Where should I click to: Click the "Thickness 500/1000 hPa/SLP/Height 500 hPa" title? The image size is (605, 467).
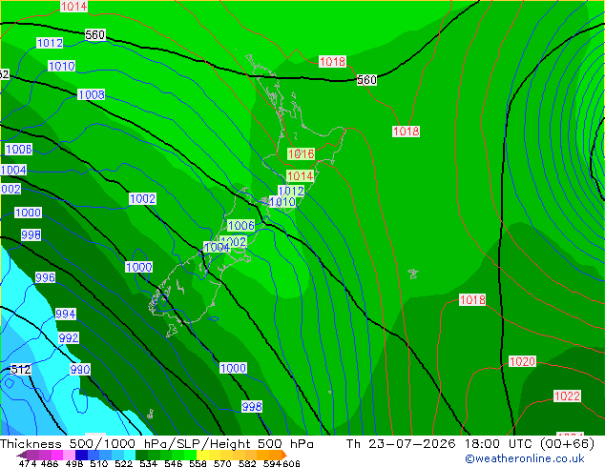(x=156, y=443)
